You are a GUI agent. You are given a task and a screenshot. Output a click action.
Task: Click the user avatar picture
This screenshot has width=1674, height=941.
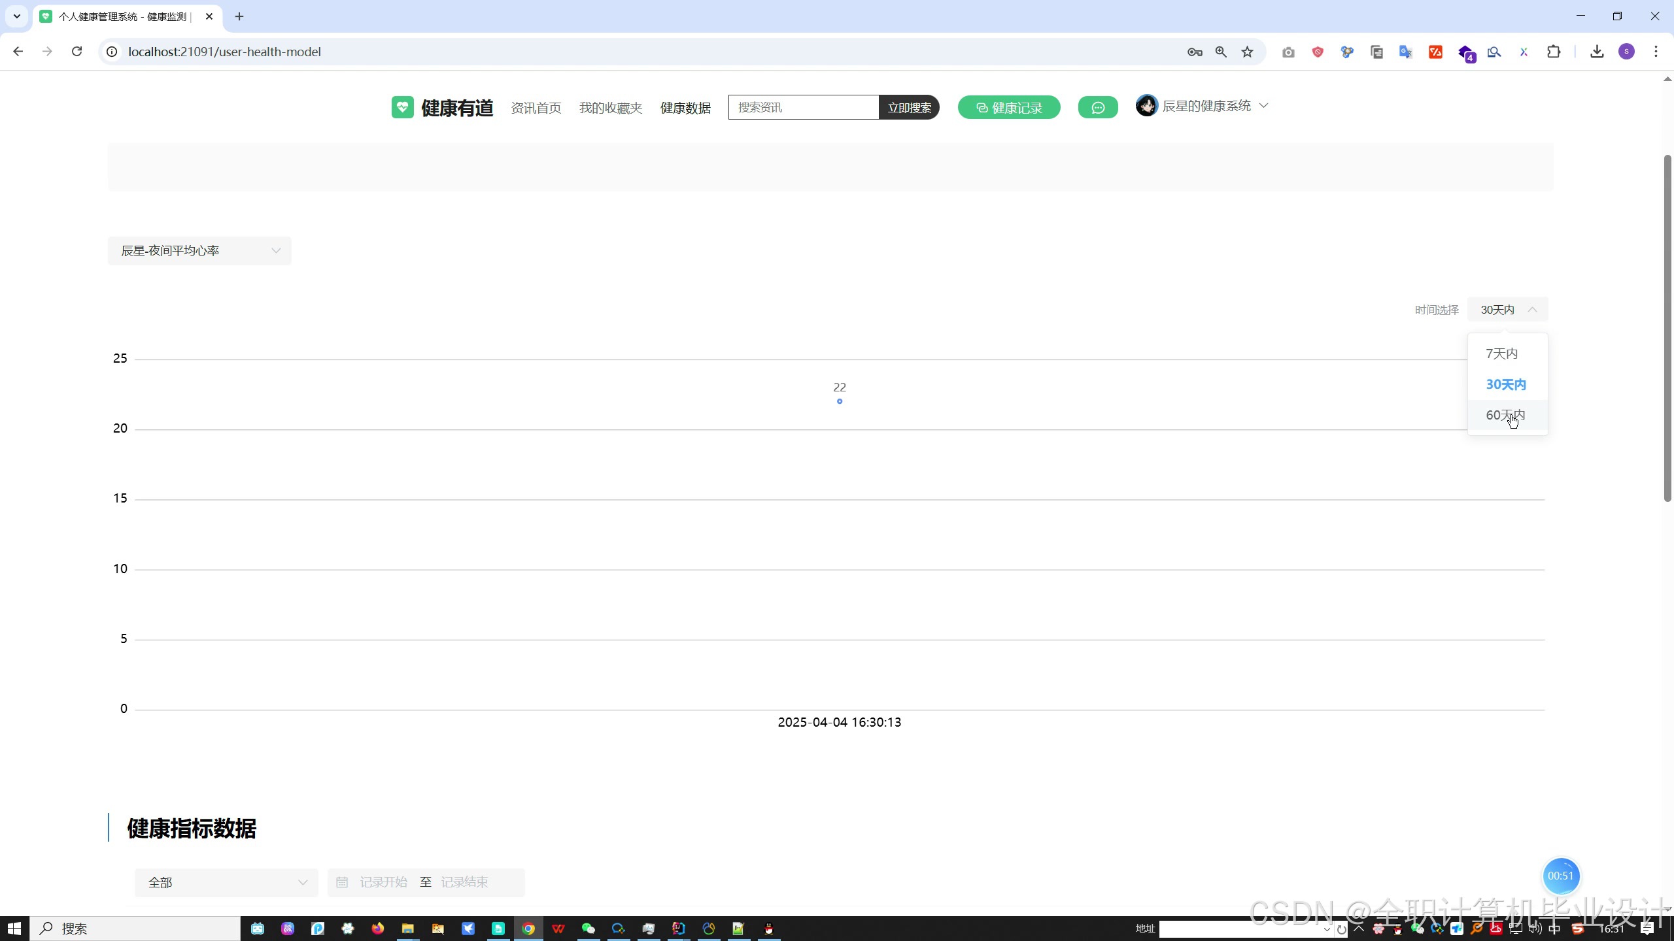click(1146, 106)
